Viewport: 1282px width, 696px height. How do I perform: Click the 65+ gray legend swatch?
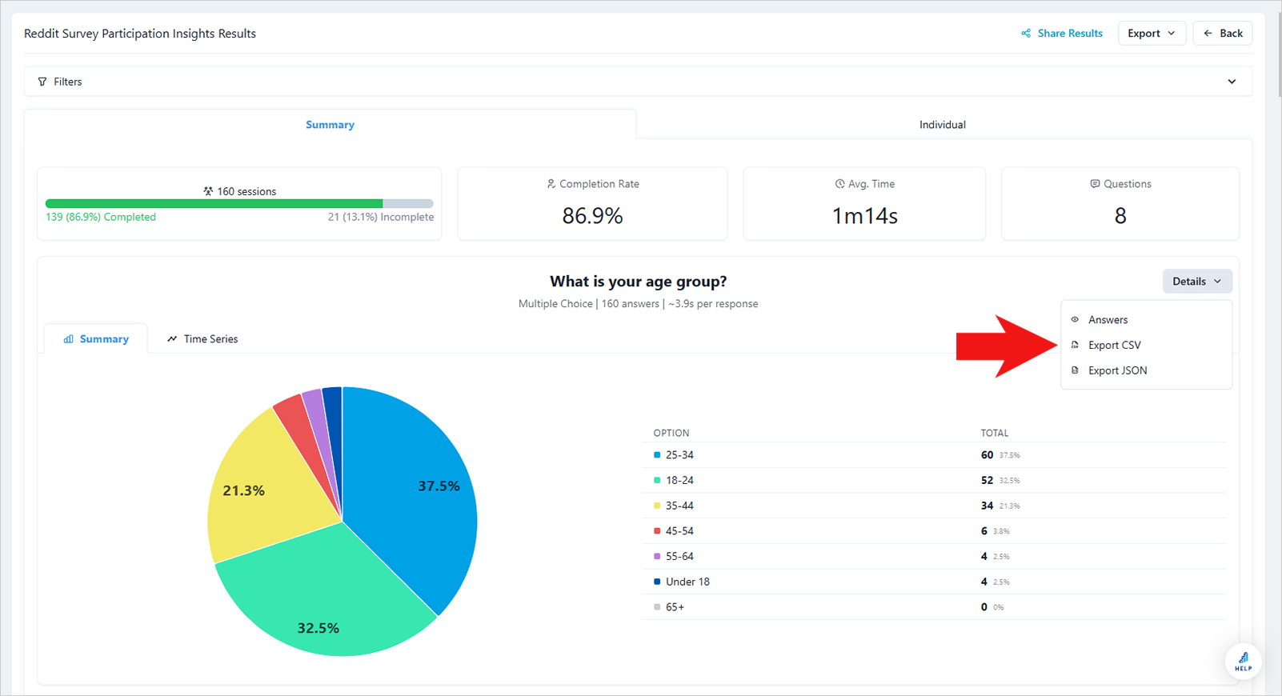click(657, 607)
